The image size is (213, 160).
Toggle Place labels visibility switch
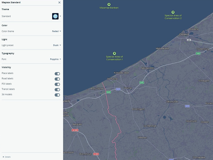point(57,74)
